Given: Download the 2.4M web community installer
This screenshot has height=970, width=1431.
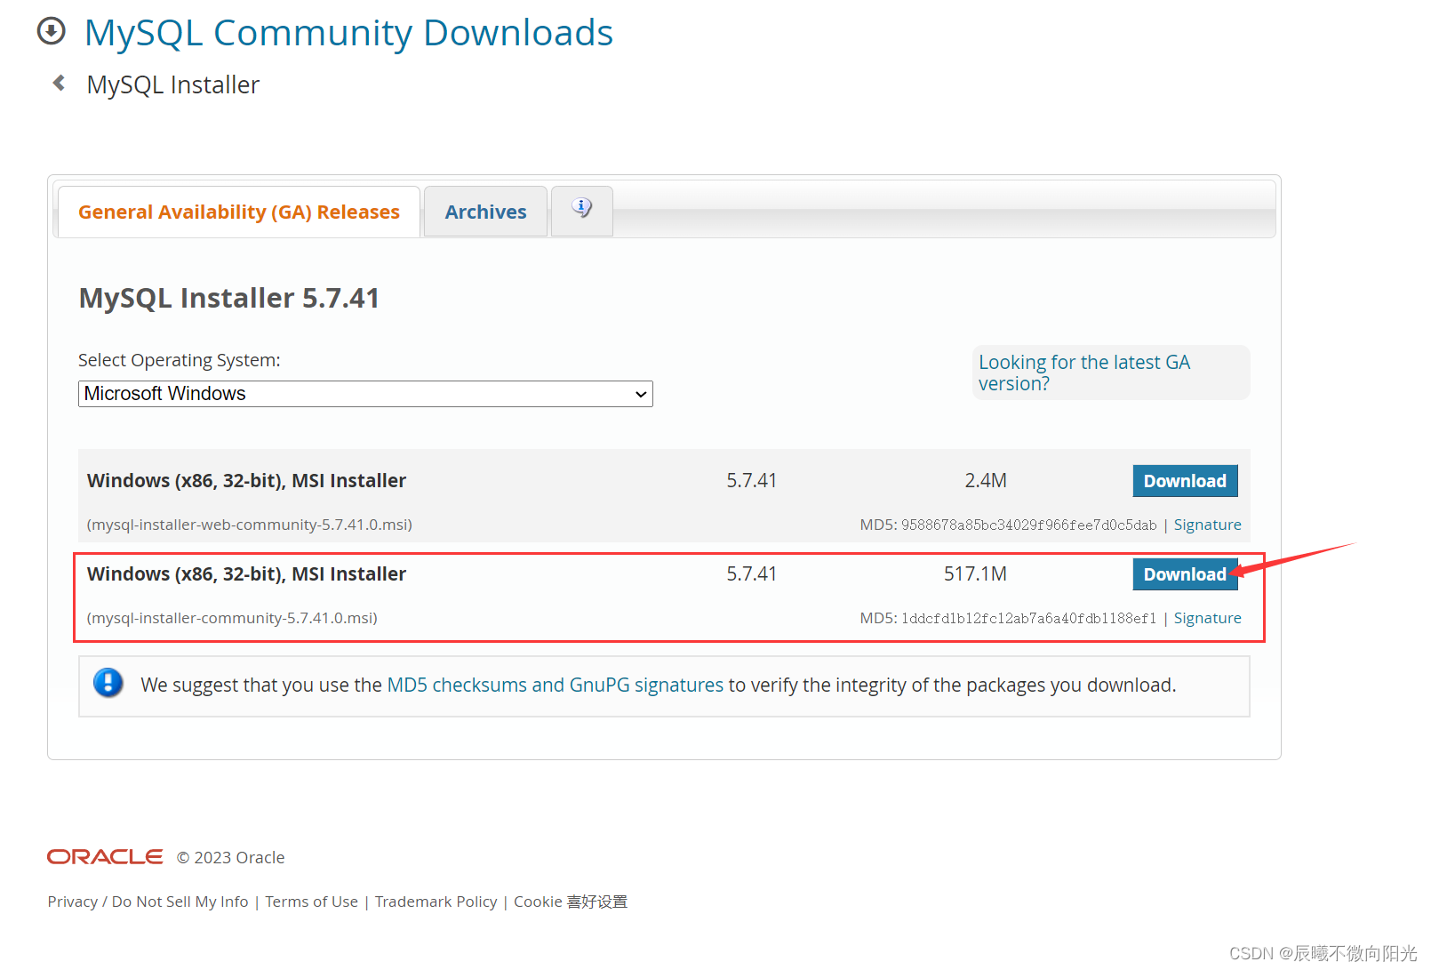Looking at the screenshot, I should tap(1185, 481).
